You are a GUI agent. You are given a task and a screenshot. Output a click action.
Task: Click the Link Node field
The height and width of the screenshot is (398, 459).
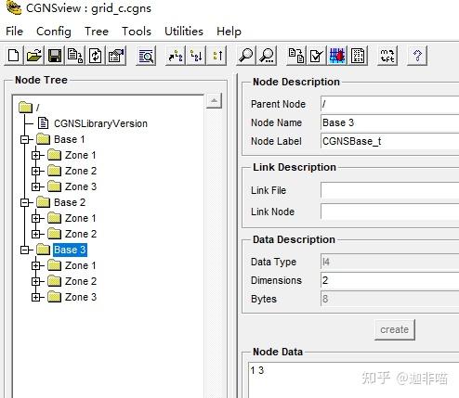pyautogui.click(x=390, y=212)
